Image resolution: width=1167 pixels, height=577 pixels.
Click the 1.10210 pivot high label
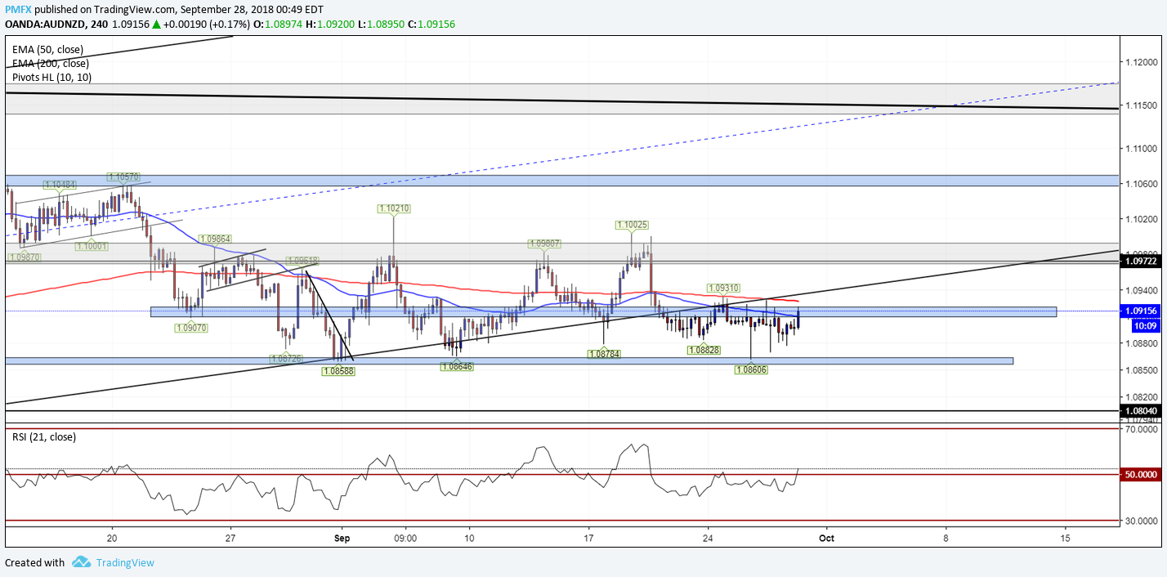[394, 208]
